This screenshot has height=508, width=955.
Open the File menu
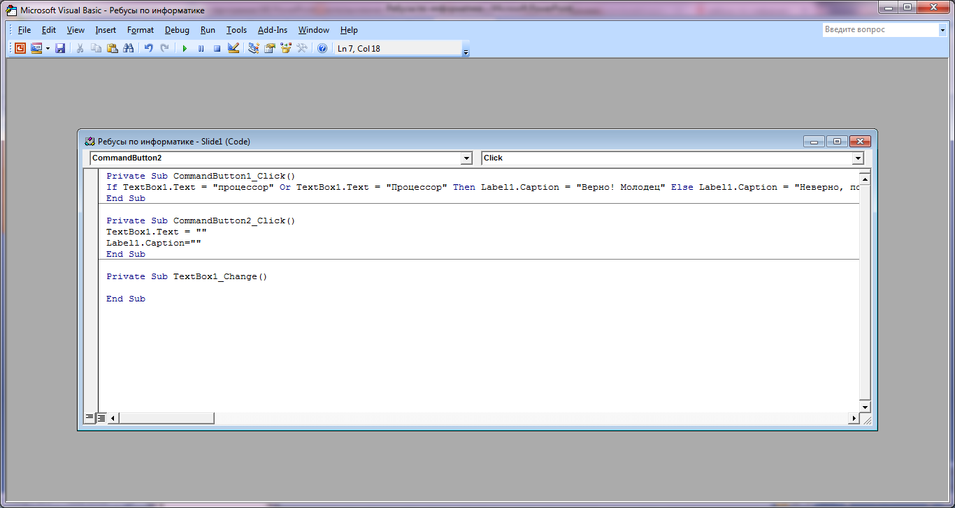[x=24, y=30]
